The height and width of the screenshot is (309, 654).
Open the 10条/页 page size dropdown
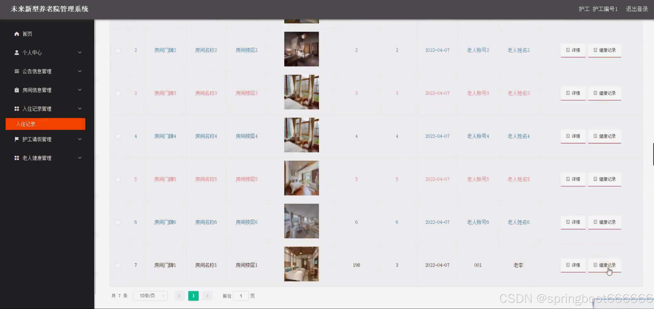[x=150, y=296]
